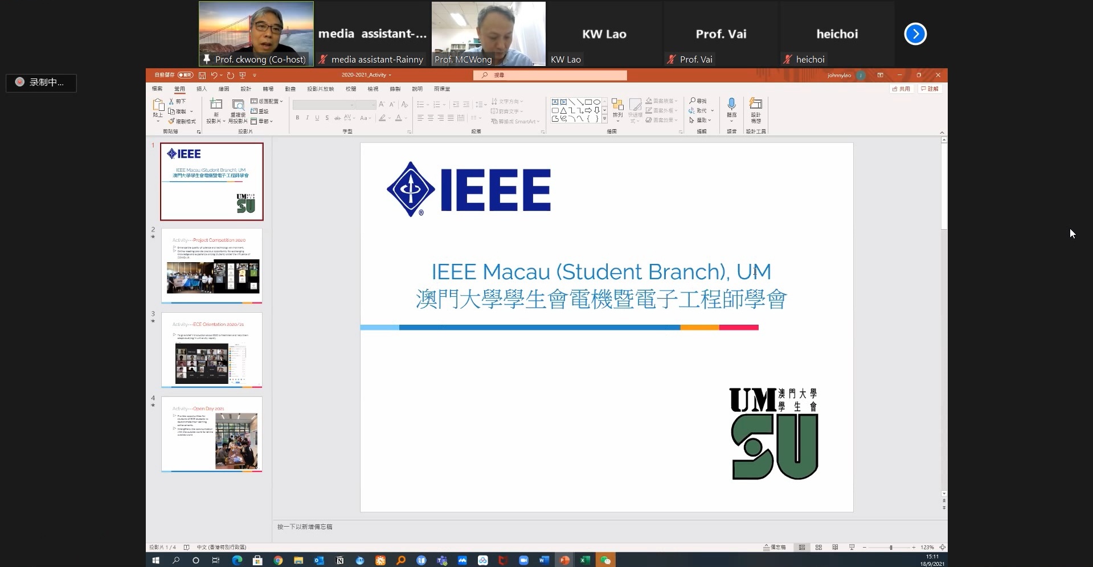Click the Undo arrow icon

(x=214, y=75)
